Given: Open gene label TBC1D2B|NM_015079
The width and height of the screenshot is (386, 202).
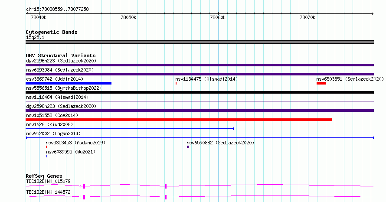Looking at the screenshot, I should point(48,181).
